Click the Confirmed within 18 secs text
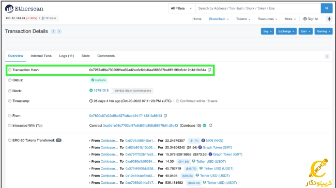The width and height of the screenshot is (336, 188). click(x=198, y=101)
